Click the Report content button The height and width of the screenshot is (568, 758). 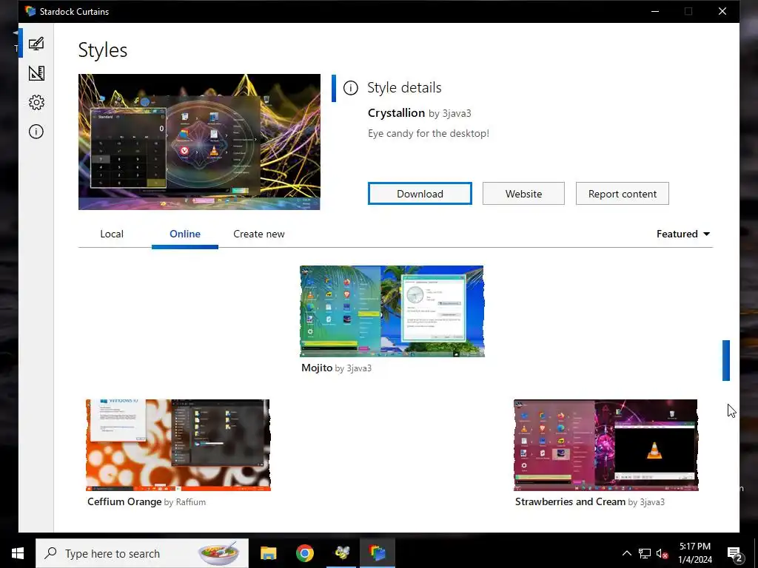tap(622, 194)
